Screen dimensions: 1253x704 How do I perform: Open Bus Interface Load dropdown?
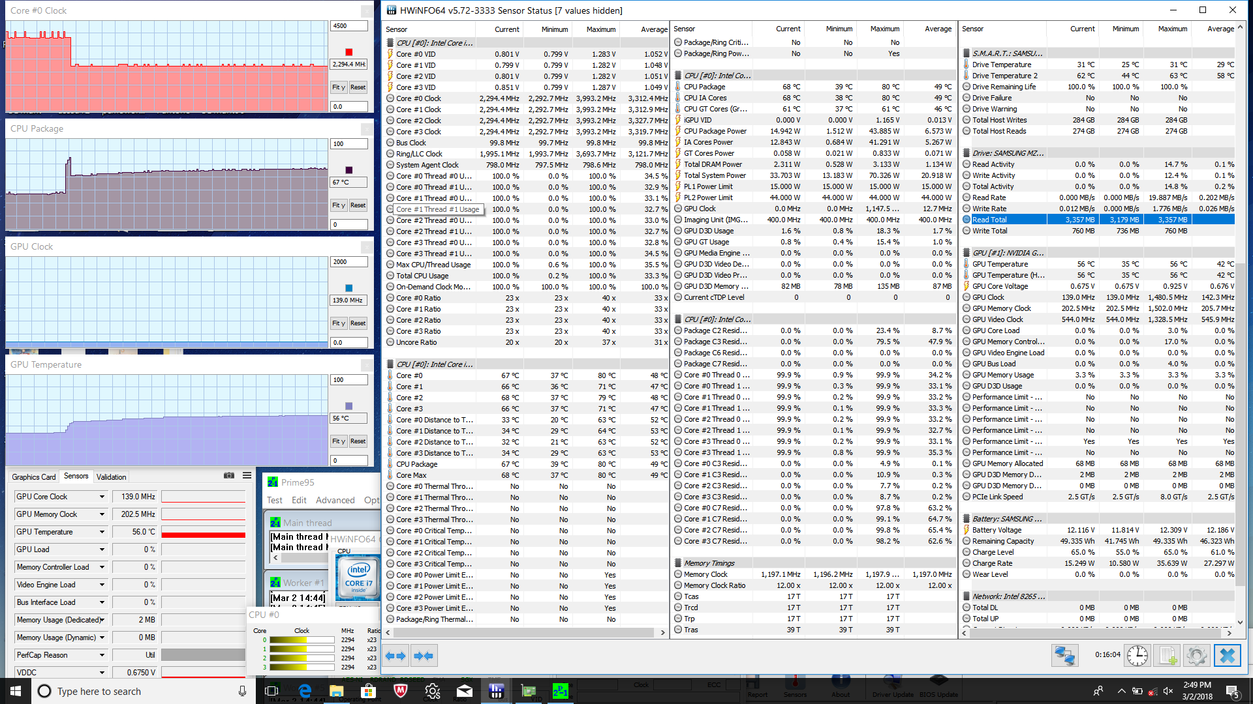(102, 602)
